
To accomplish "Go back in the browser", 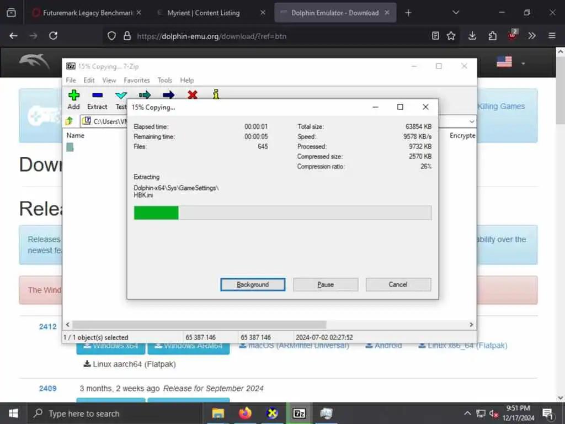I will [14, 36].
